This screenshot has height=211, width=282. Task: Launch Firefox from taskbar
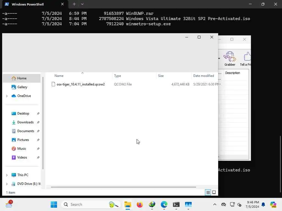pyautogui.click(x=140, y=204)
